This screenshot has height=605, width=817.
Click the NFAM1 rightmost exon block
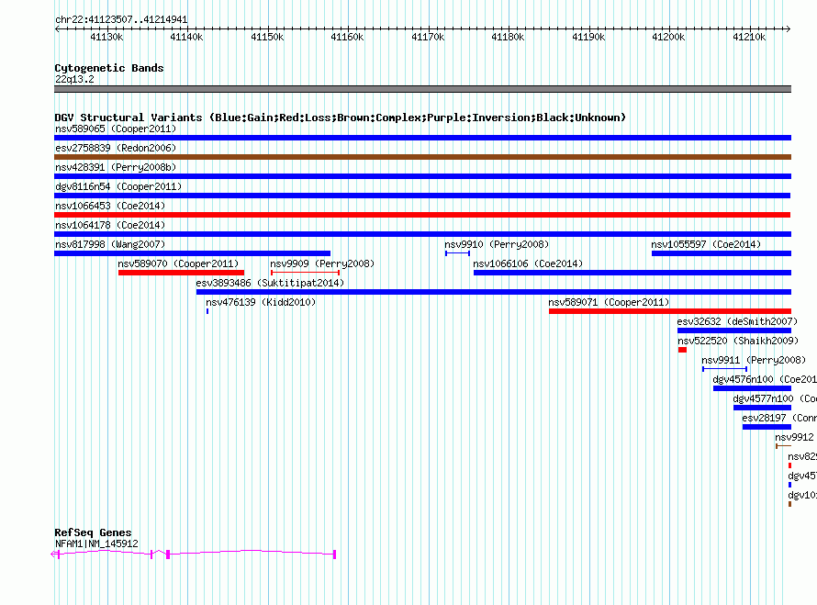coord(334,555)
